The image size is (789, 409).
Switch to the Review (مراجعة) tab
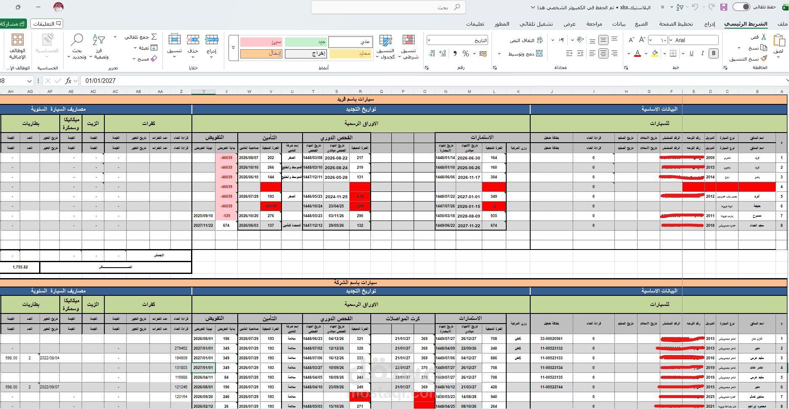594,24
